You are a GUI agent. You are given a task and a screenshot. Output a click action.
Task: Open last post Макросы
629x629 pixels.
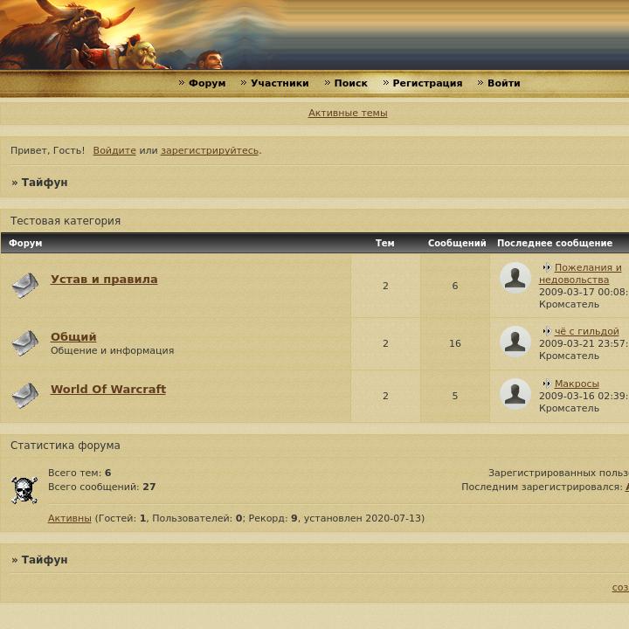point(577,384)
